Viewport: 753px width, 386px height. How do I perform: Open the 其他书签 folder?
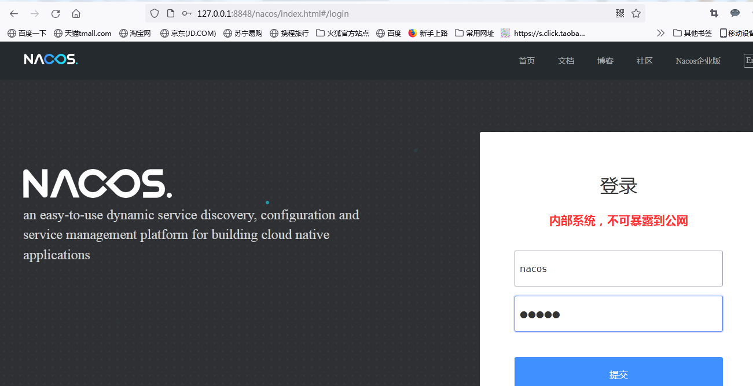pyautogui.click(x=692, y=33)
